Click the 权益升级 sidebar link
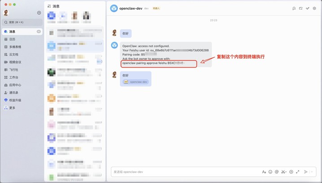The width and height of the screenshot is (322, 183). [15, 100]
